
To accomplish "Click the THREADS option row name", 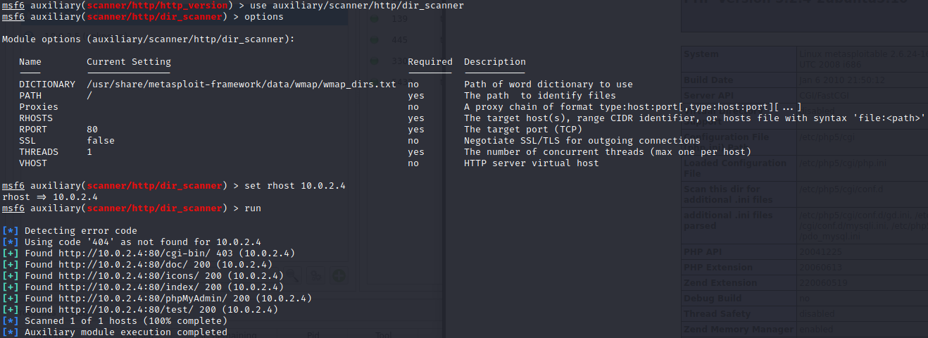I will [39, 152].
